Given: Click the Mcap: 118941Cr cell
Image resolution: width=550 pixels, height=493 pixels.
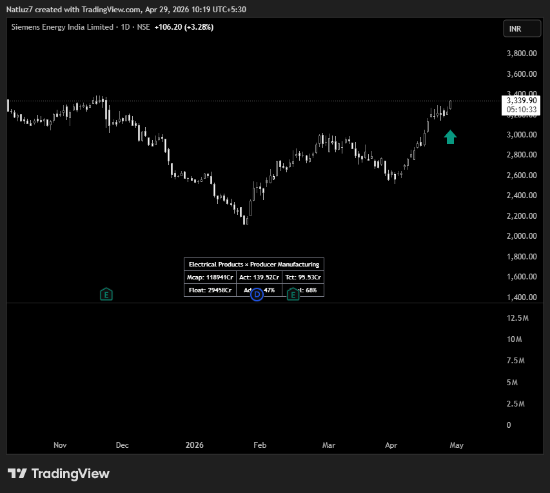Looking at the screenshot, I should pos(210,277).
